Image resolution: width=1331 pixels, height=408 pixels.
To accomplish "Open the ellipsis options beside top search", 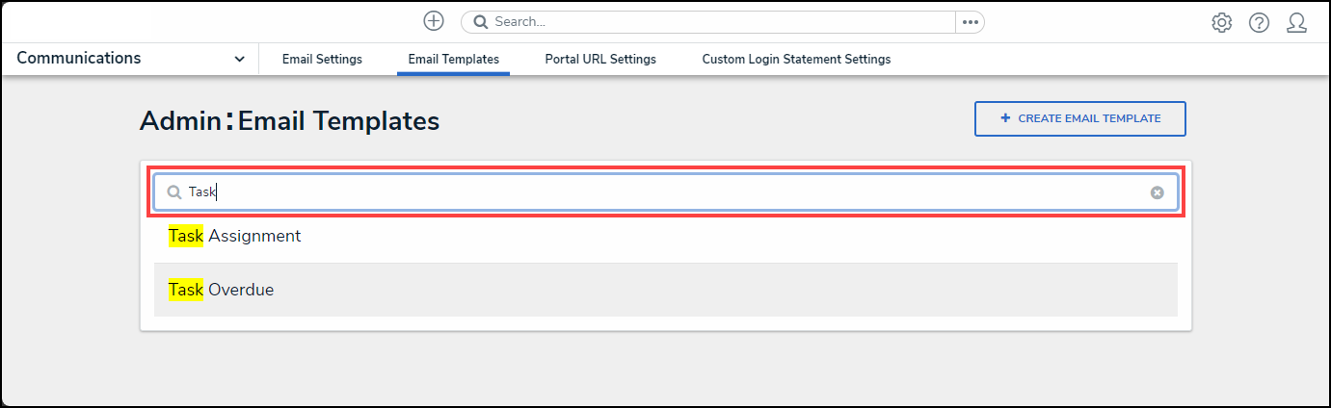I will 970,22.
